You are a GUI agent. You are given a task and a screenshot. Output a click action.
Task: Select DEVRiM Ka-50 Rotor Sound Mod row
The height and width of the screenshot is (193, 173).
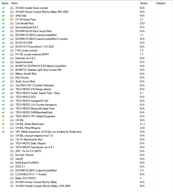click(33, 31)
